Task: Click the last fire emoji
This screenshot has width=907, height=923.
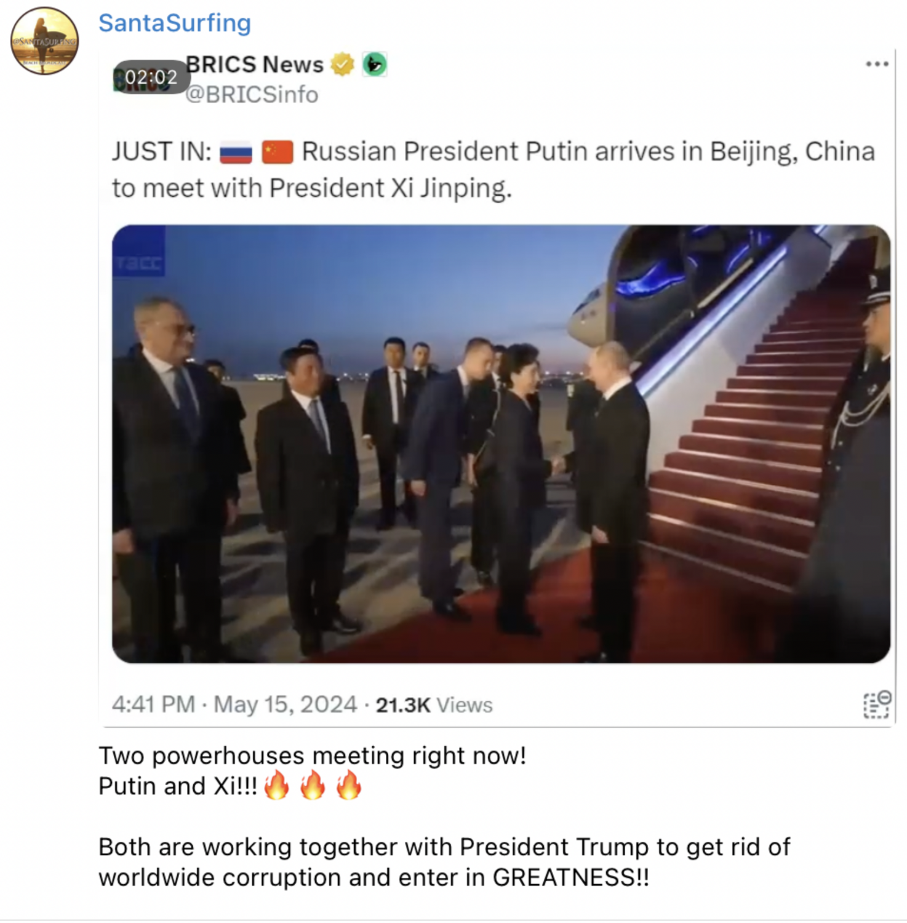Action: [349, 786]
